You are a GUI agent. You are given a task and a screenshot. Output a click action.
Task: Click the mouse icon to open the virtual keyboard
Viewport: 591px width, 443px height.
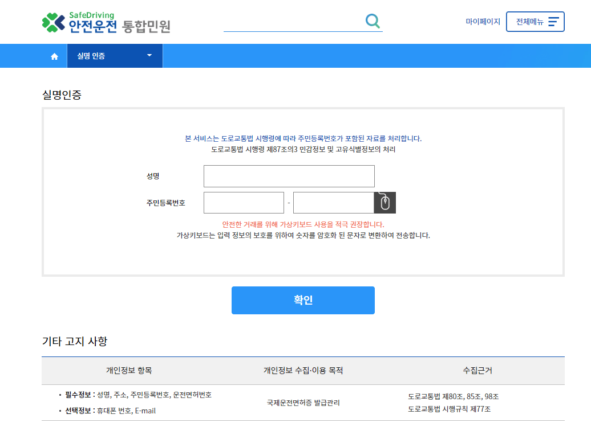pyautogui.click(x=384, y=202)
